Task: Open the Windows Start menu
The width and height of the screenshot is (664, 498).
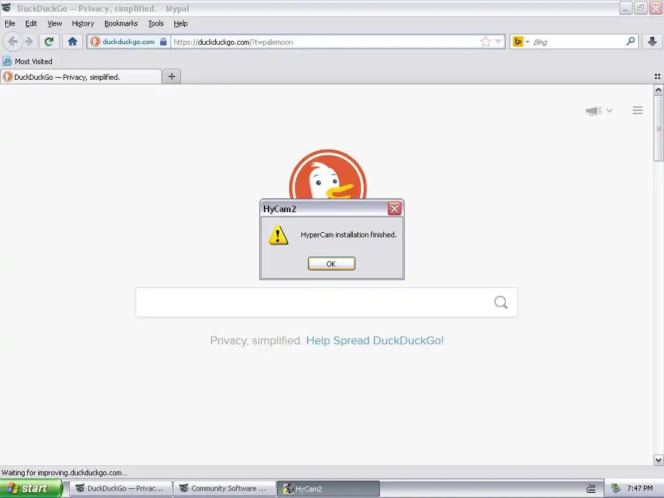Action: [31, 488]
